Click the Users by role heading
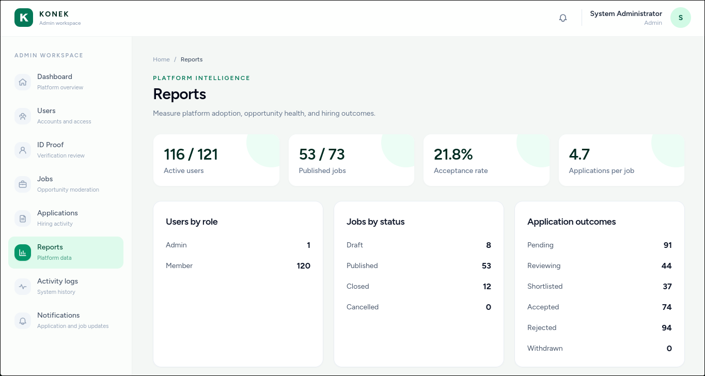 (192, 222)
